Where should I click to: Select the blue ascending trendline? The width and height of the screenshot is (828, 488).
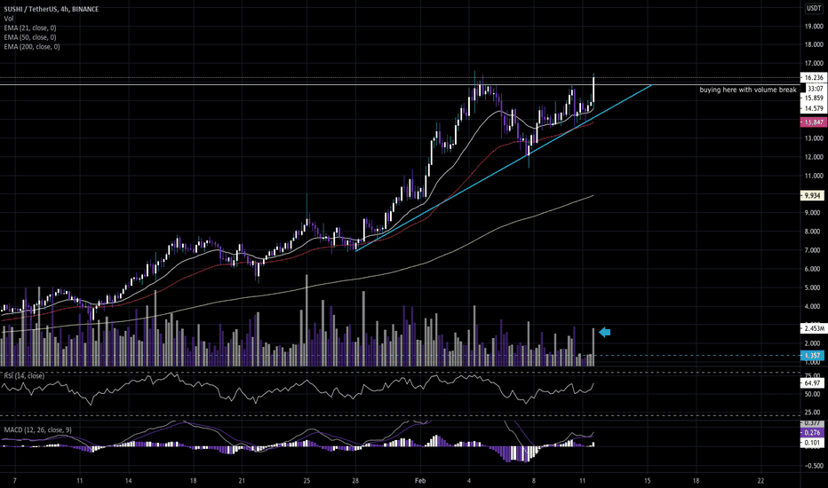503,168
